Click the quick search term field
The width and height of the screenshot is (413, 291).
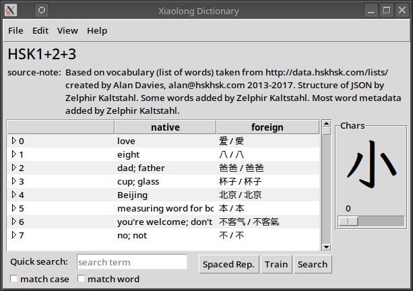click(x=131, y=262)
